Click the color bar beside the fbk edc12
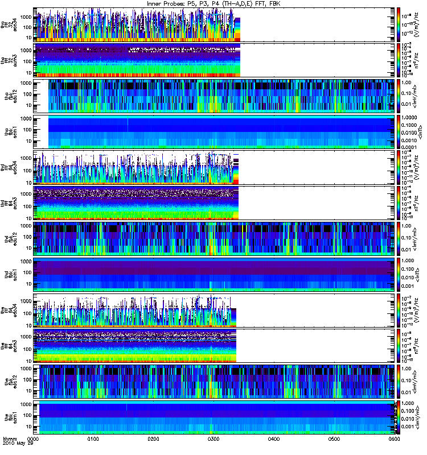Image resolution: width=427 pixels, height=455 pixels. pos(399,382)
